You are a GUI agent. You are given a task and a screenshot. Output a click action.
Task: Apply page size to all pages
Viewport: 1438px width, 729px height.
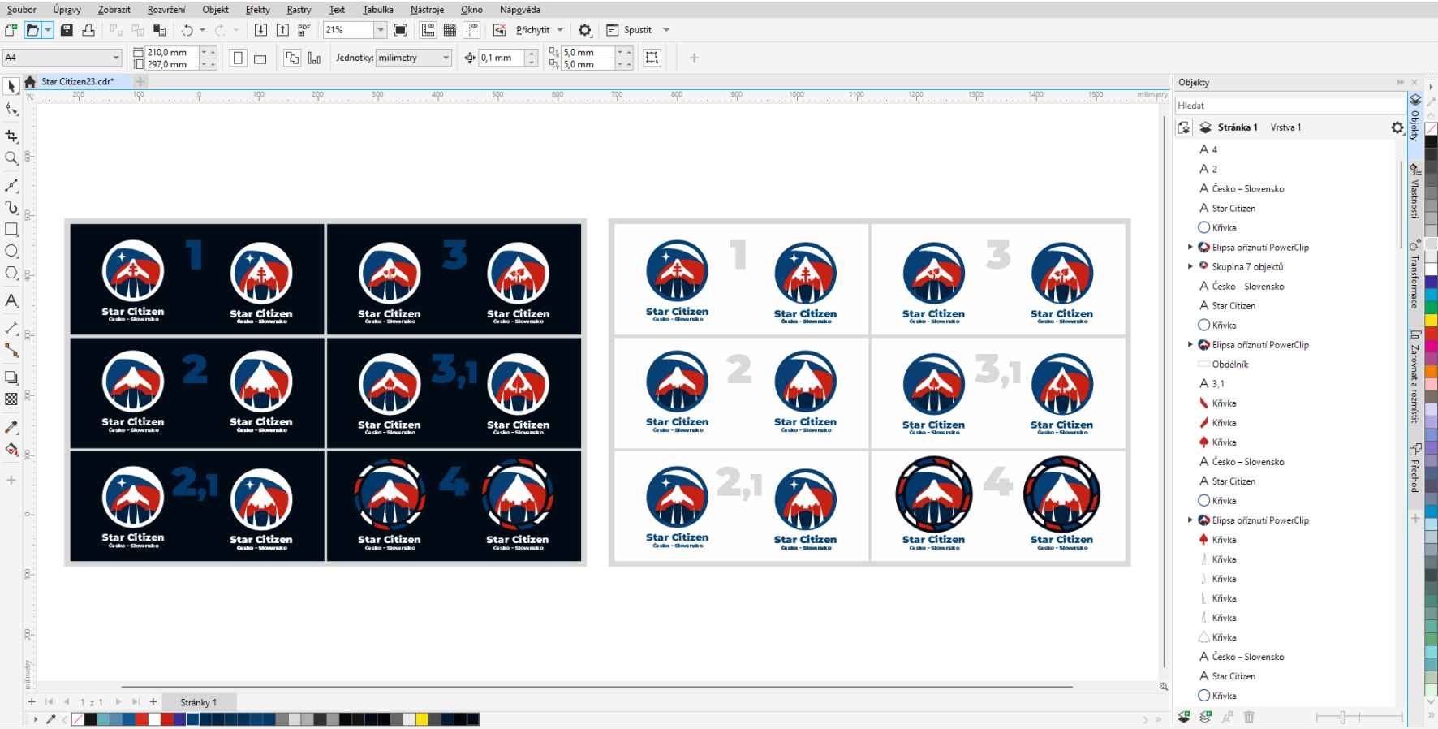[292, 58]
